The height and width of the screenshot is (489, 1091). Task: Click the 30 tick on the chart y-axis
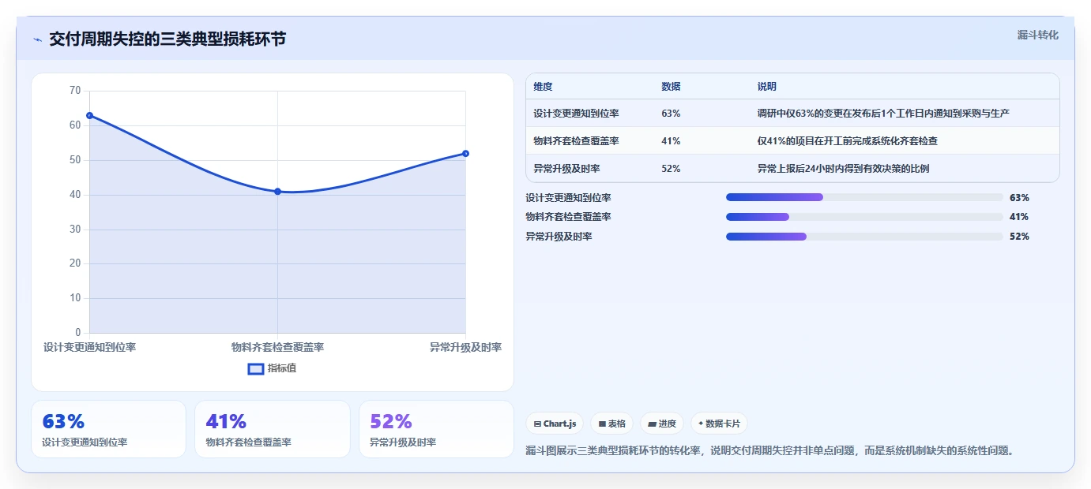click(x=75, y=229)
